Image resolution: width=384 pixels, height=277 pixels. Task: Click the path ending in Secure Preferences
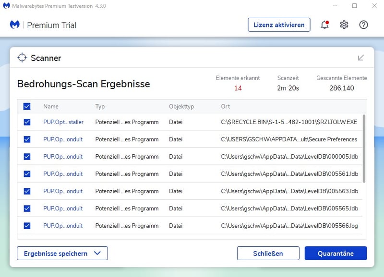(289, 139)
